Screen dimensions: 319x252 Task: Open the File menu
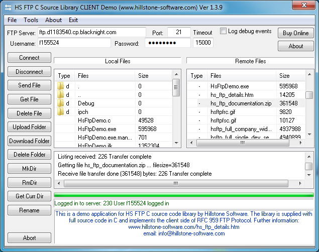pyautogui.click(x=12, y=20)
